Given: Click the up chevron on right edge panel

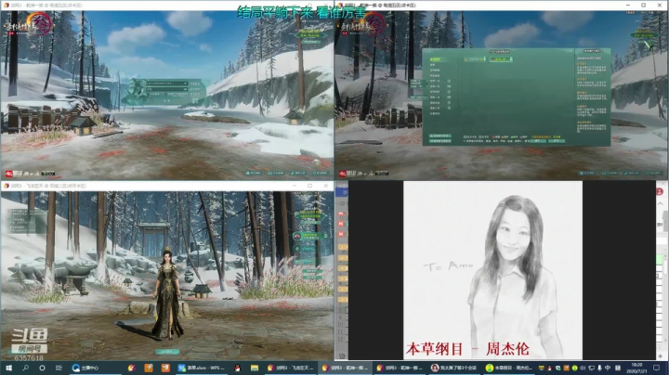Looking at the screenshot, I should click(660, 204).
